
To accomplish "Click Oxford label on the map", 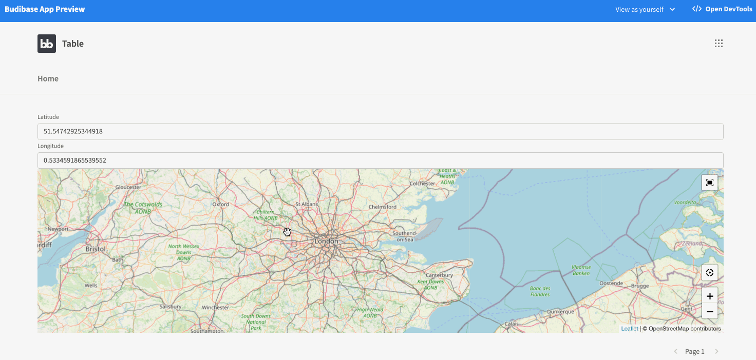I will tap(221, 204).
